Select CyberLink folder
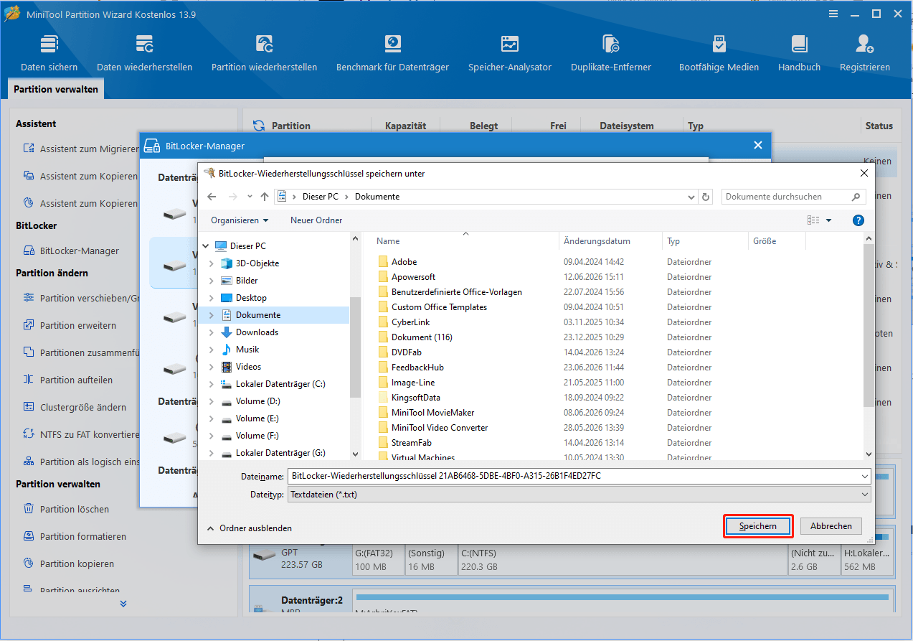The height and width of the screenshot is (641, 913). point(410,322)
